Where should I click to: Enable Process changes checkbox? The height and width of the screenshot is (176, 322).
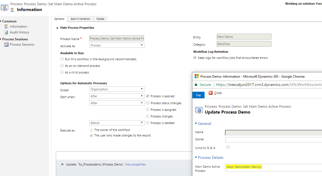[x=147, y=116]
